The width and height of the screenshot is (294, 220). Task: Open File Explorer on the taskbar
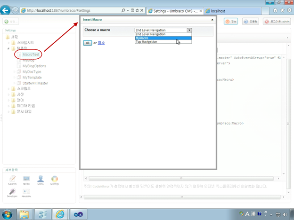coord(24,214)
